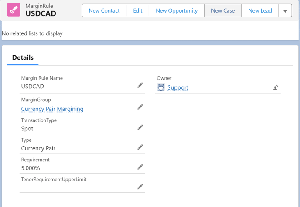Edit TenorRequirementUpperLimit pencil icon

(140, 187)
